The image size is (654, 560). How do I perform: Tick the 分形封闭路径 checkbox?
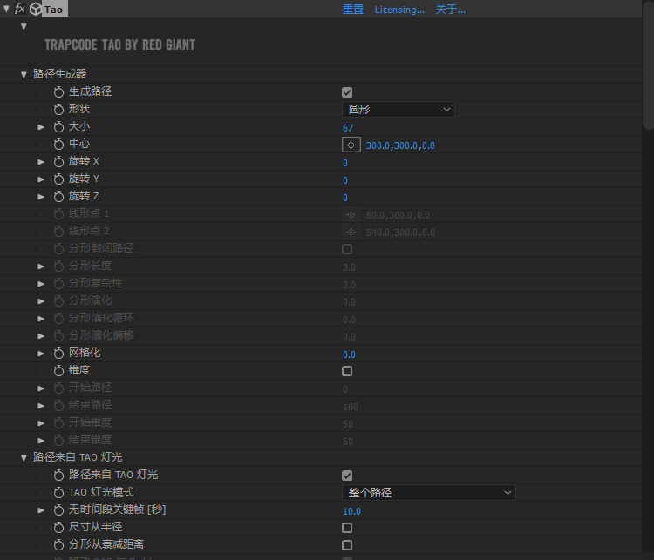pos(347,249)
